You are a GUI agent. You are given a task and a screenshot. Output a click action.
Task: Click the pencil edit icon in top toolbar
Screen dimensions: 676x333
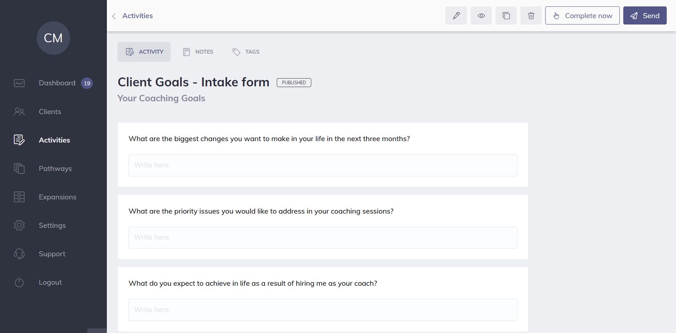(x=456, y=16)
